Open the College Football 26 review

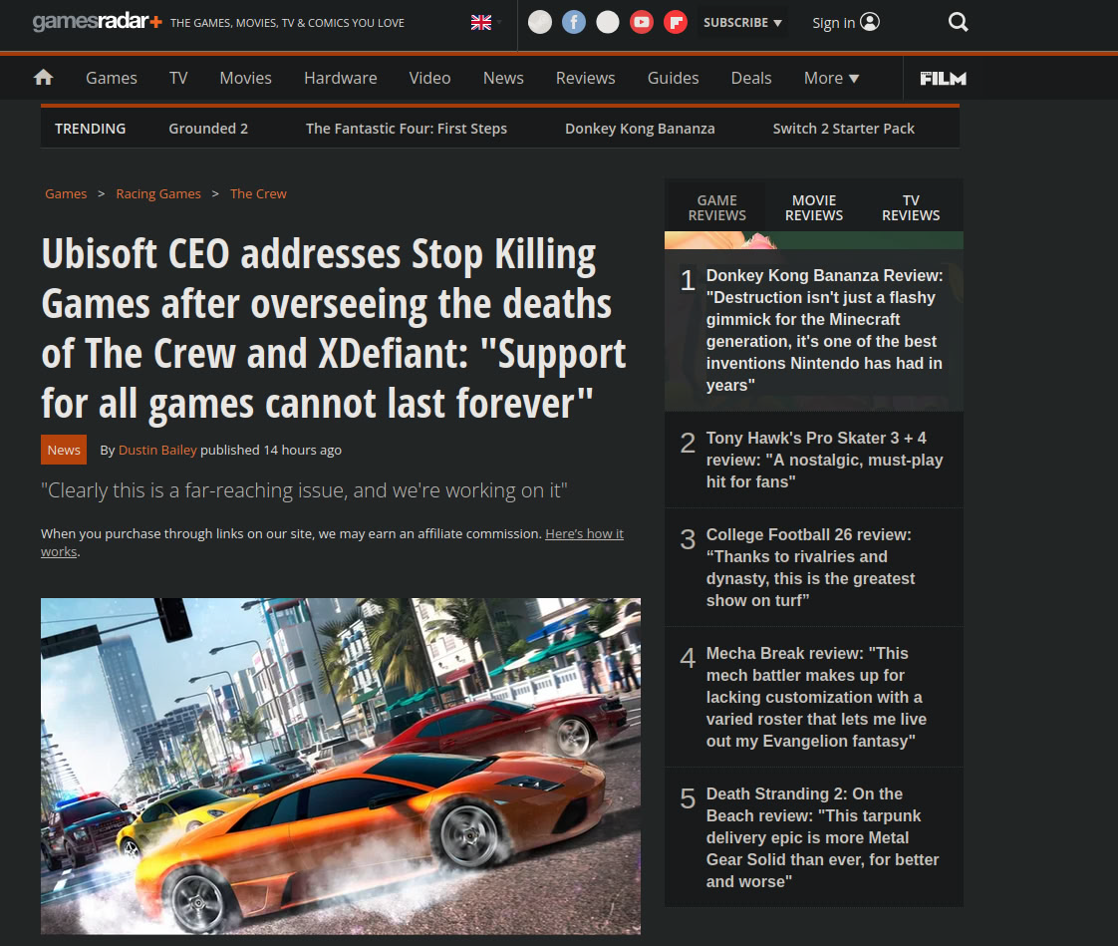(811, 567)
